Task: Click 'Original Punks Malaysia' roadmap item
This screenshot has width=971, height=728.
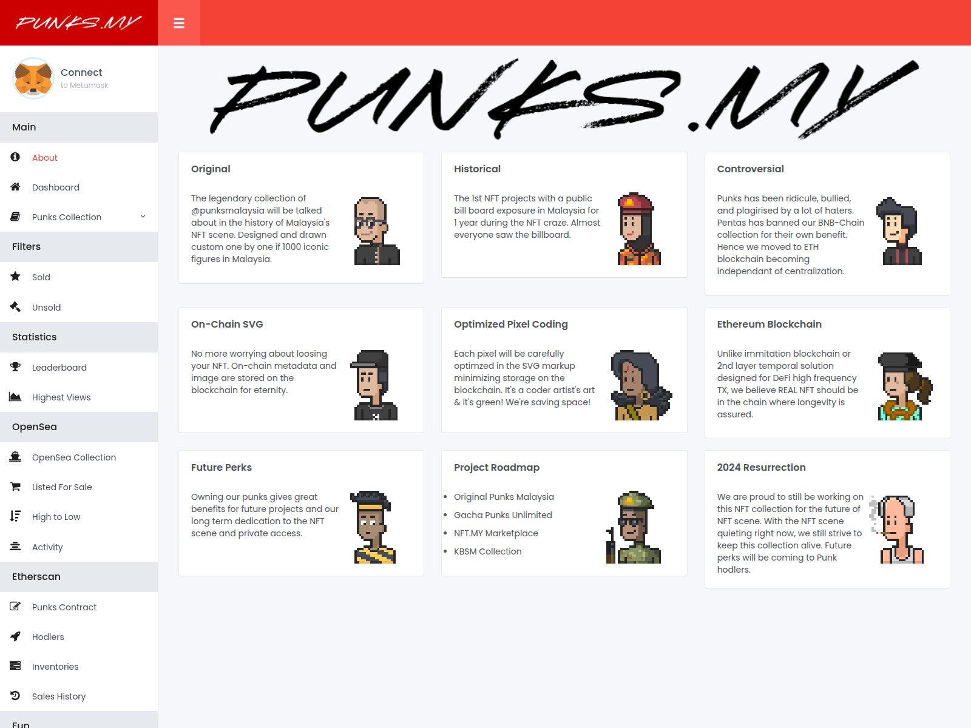Action: tap(504, 497)
